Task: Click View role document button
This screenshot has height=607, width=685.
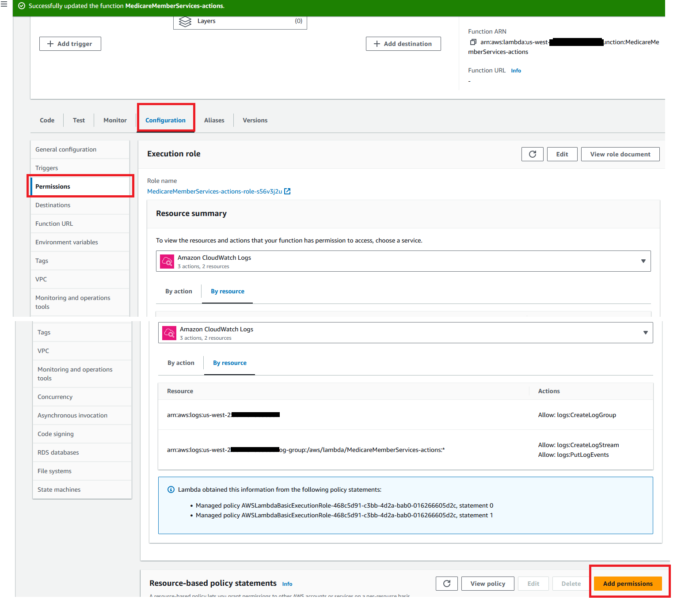Action: pyautogui.click(x=620, y=154)
